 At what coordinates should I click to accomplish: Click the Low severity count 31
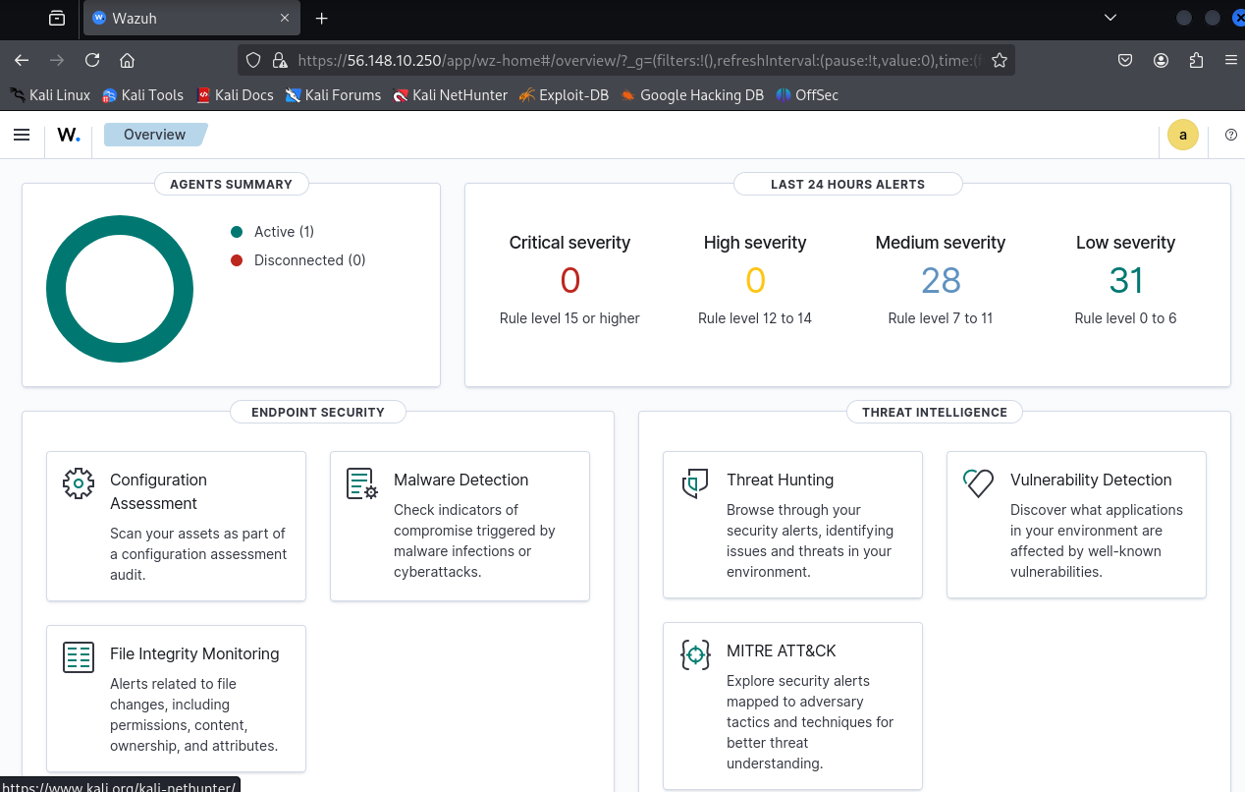[x=1126, y=281]
